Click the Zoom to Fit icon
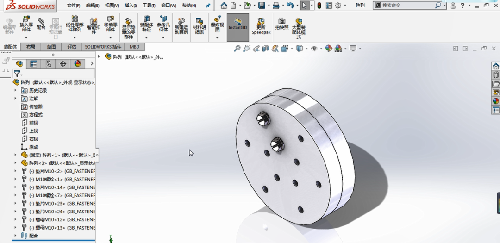This screenshot has height=243, width=500. pos(237,49)
